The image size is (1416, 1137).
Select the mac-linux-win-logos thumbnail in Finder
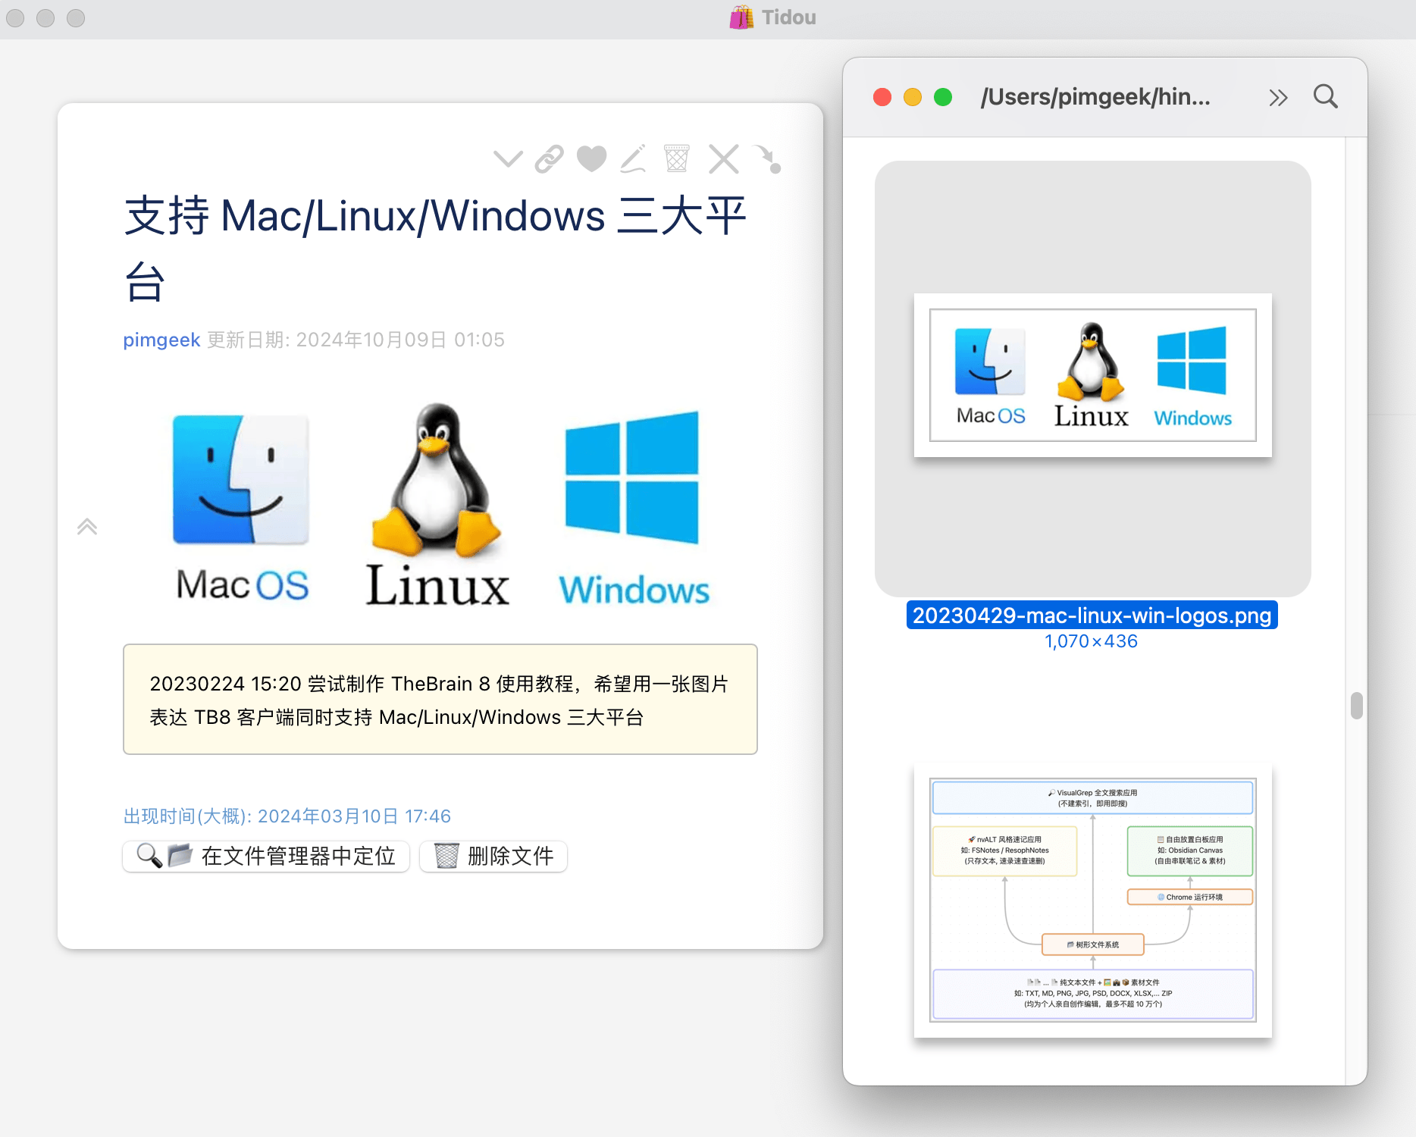[1093, 375]
